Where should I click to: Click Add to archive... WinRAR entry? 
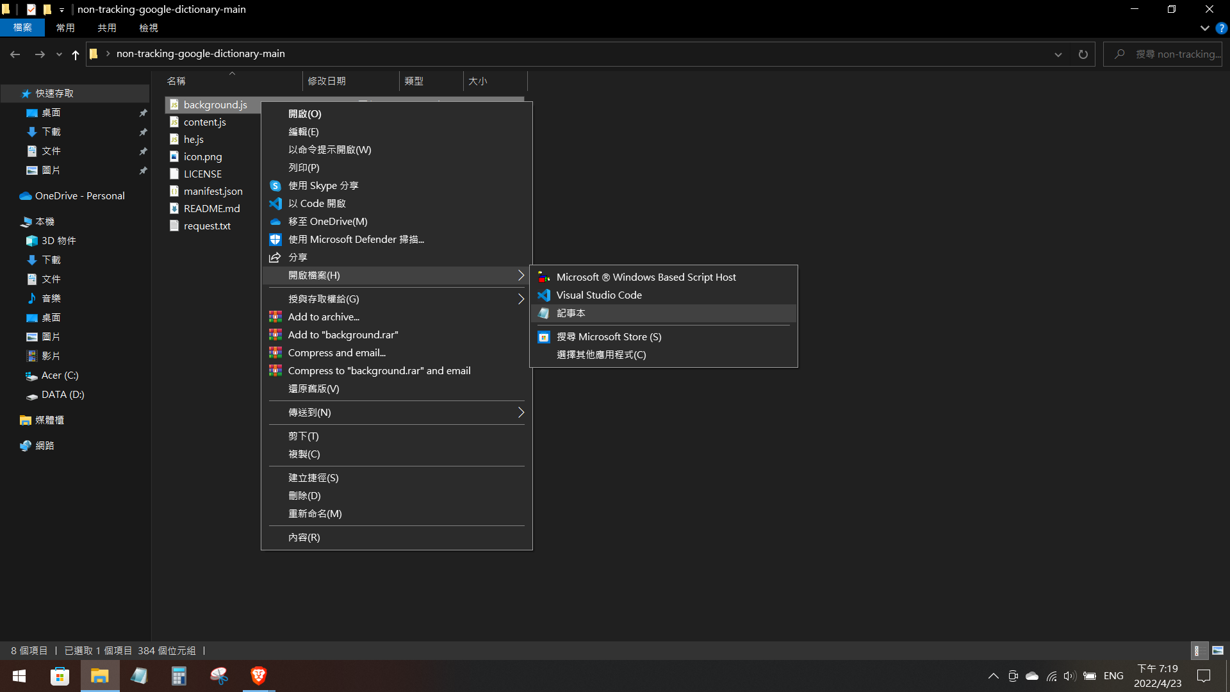coord(323,317)
